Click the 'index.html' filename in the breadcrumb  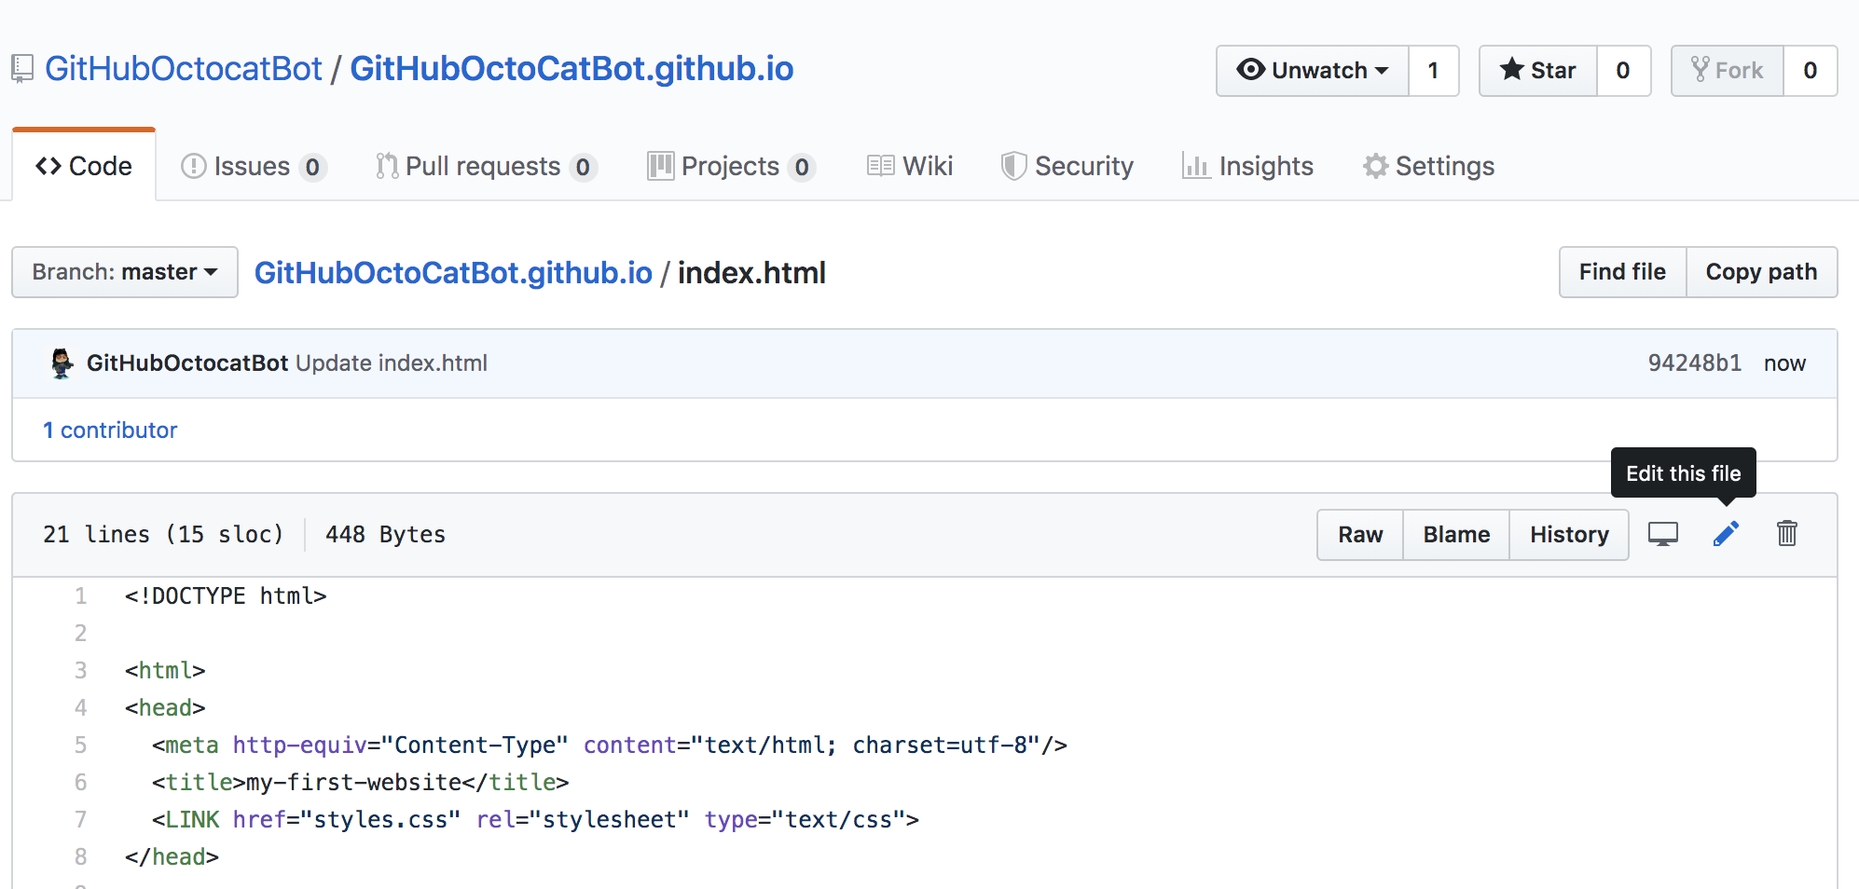(x=751, y=273)
